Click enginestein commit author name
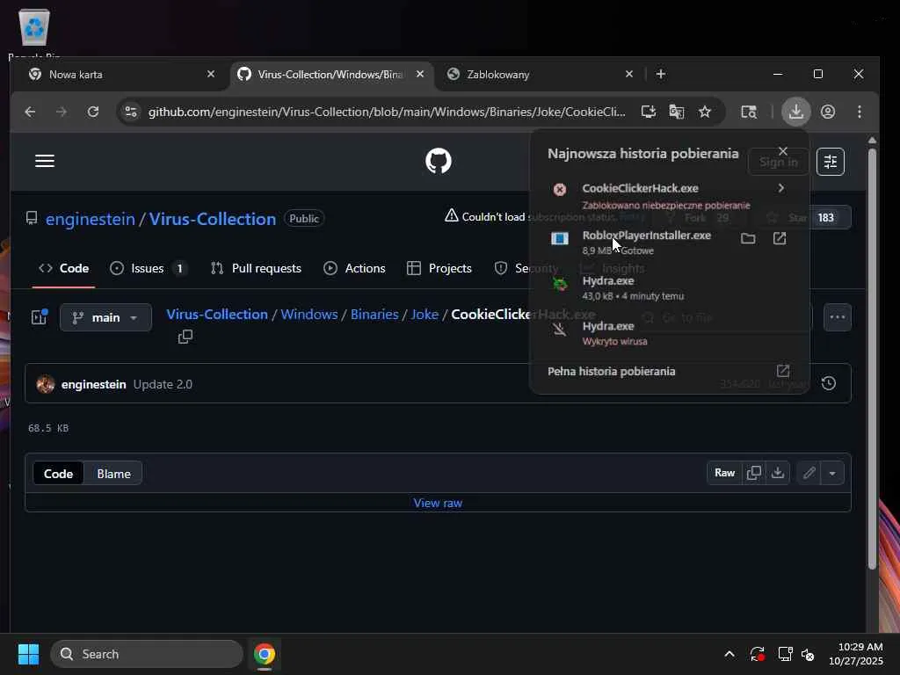This screenshot has width=900, height=675. coord(93,384)
